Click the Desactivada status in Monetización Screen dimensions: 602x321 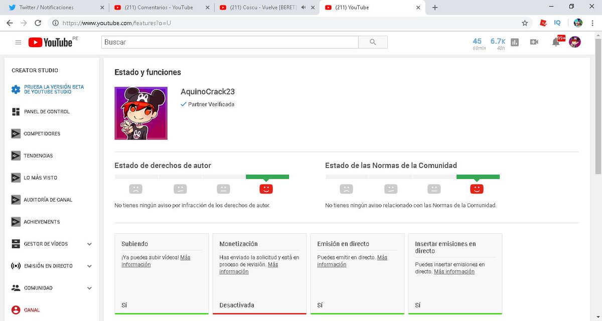[237, 305]
